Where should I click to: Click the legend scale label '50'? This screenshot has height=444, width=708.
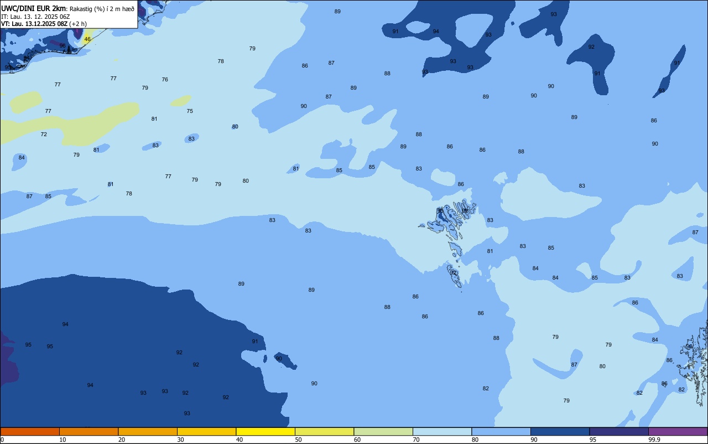(299, 440)
